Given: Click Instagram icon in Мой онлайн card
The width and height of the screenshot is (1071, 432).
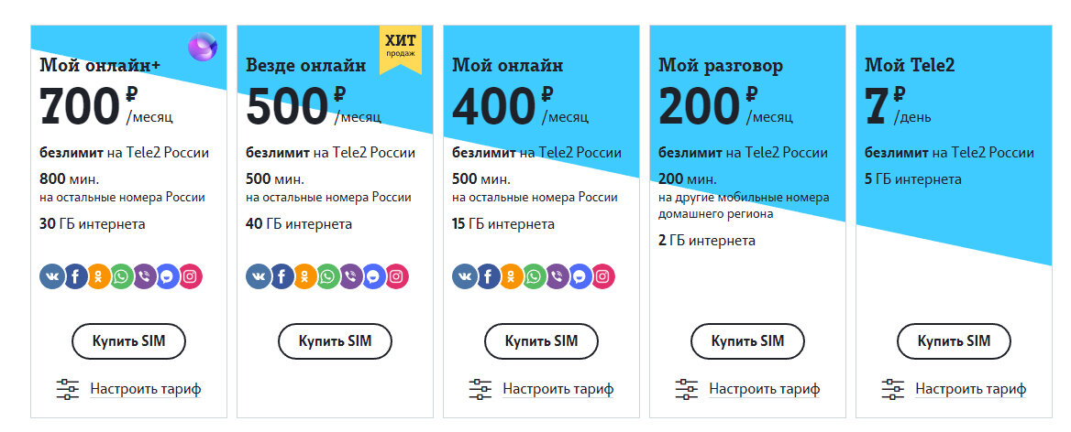Looking at the screenshot, I should click(602, 276).
